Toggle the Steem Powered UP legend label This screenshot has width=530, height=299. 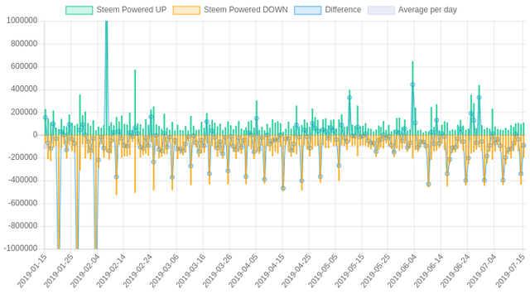[x=132, y=10]
